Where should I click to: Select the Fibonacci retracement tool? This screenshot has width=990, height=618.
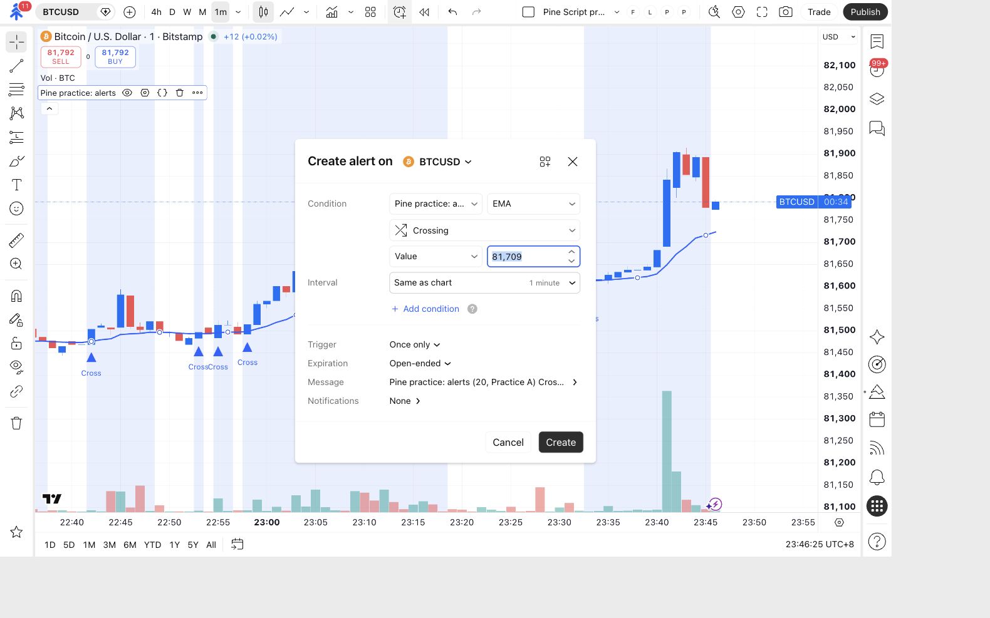16,90
